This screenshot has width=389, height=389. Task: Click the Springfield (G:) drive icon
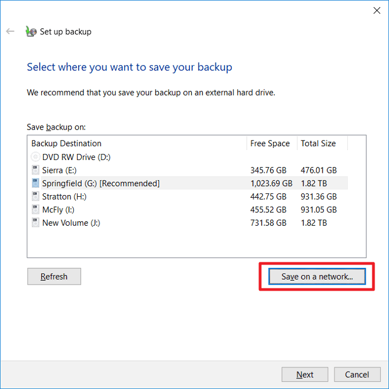[36, 183]
